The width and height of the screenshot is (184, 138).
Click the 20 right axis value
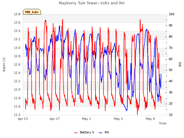170,104
